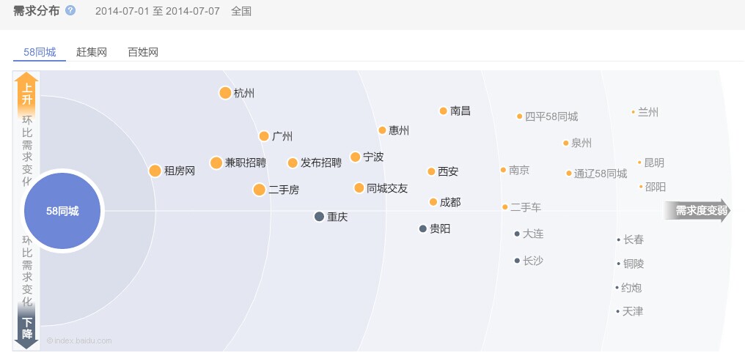Switch to the 百姓网 tab
This screenshot has height=361, width=745.
click(143, 52)
